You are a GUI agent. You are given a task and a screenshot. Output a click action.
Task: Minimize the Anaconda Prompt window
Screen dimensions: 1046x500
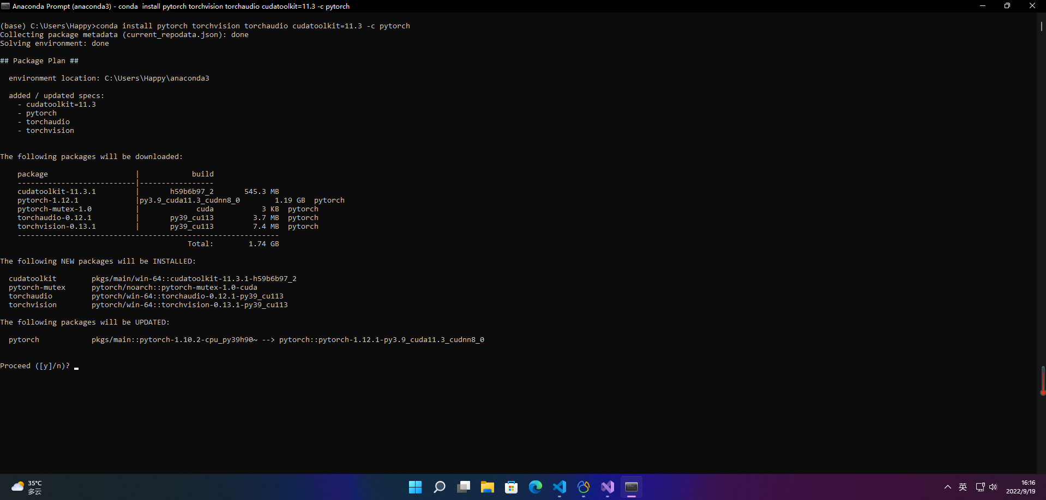[x=983, y=6]
